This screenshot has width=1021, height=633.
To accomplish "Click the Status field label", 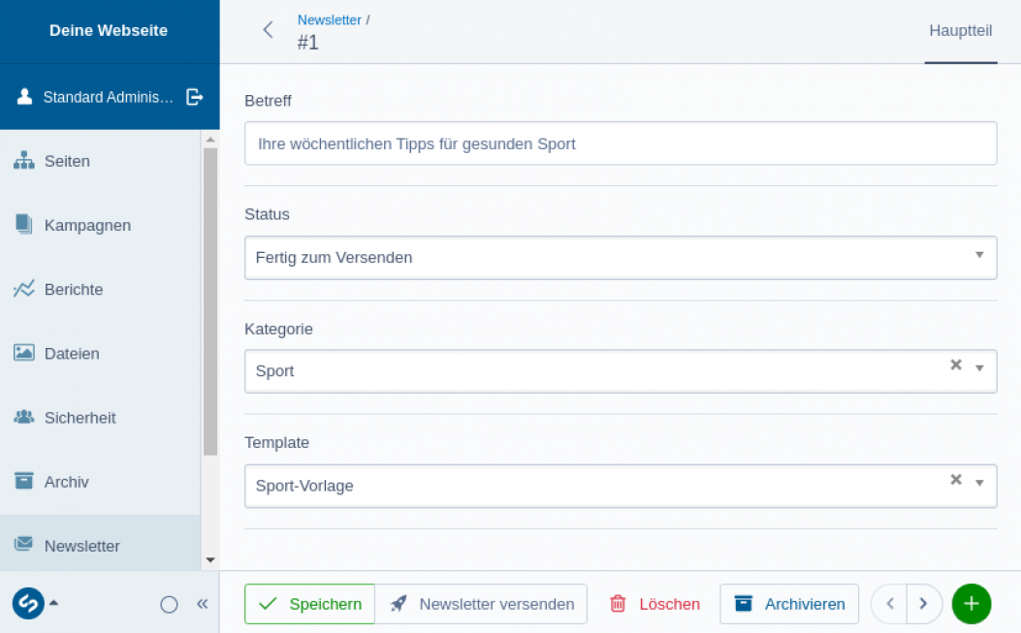I will (x=267, y=215).
